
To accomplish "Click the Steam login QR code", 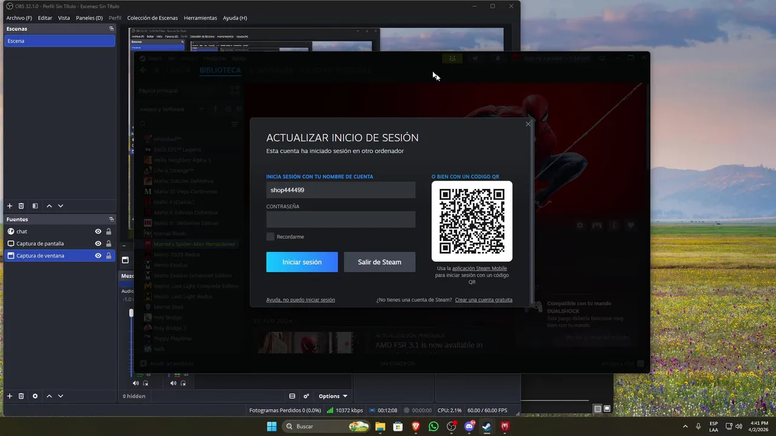I will point(472,221).
